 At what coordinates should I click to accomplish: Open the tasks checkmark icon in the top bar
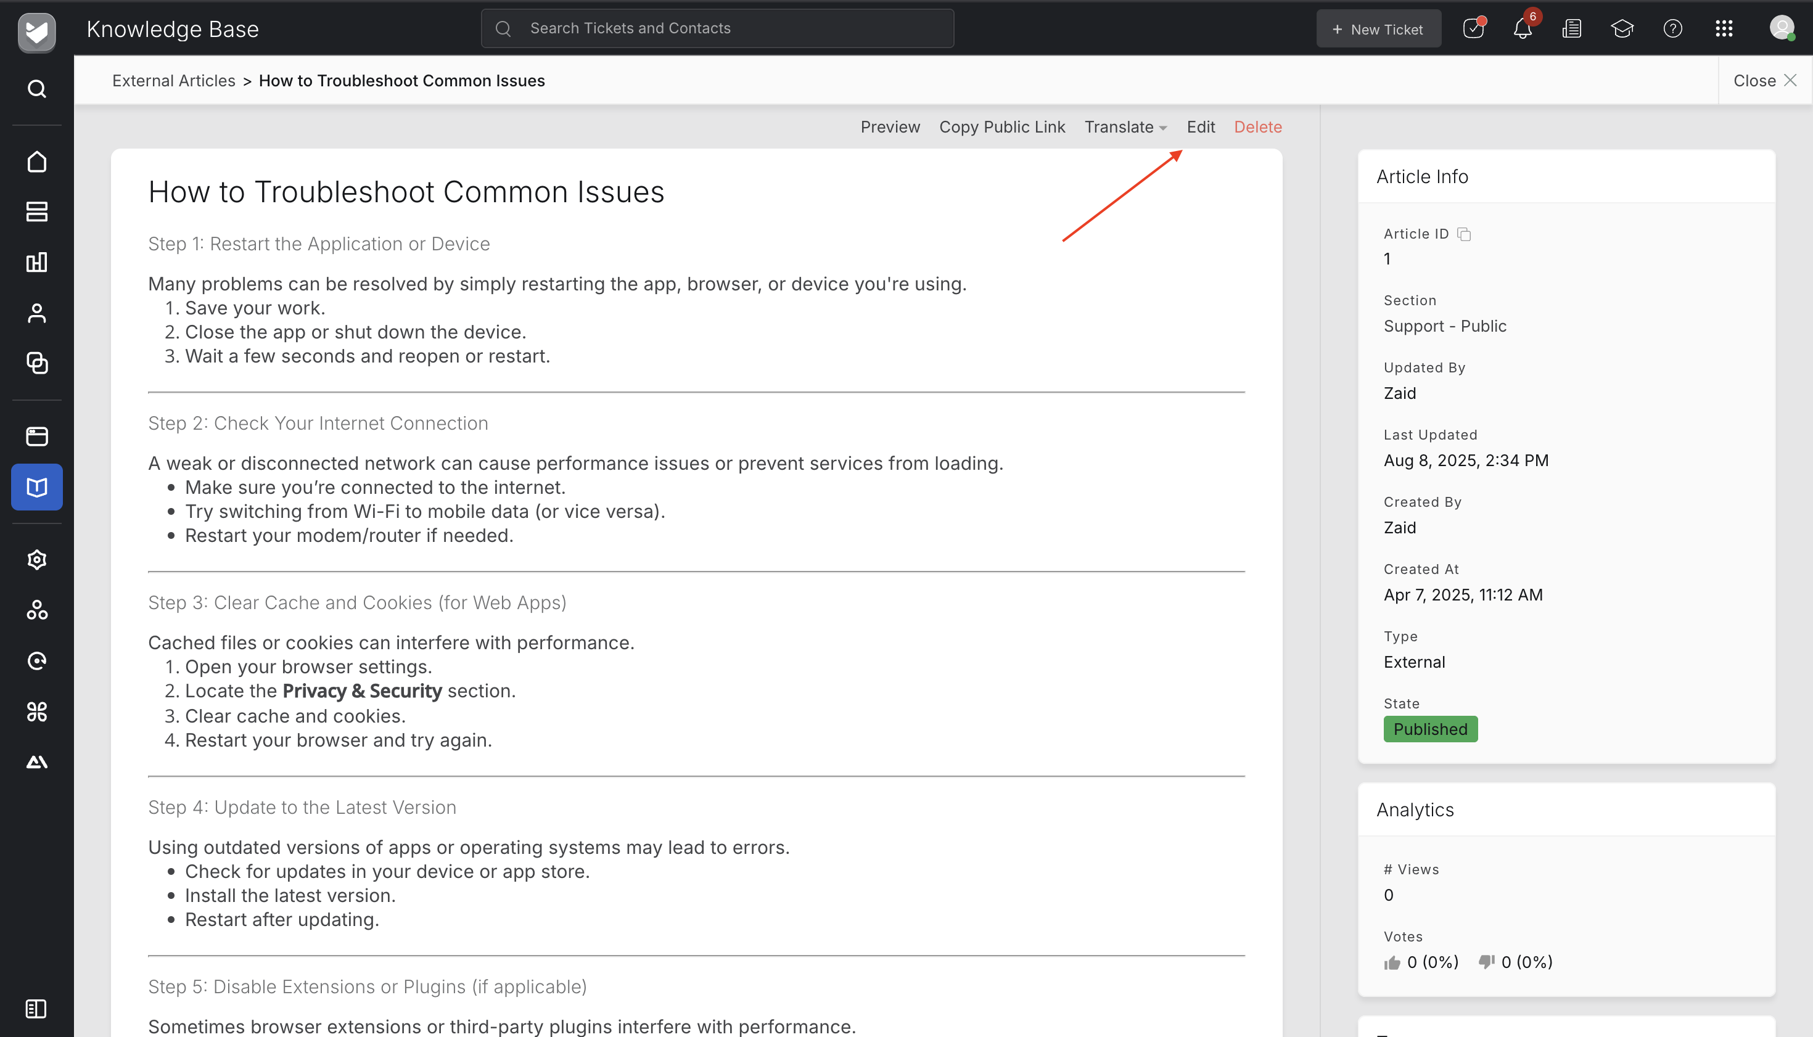[x=1473, y=28]
